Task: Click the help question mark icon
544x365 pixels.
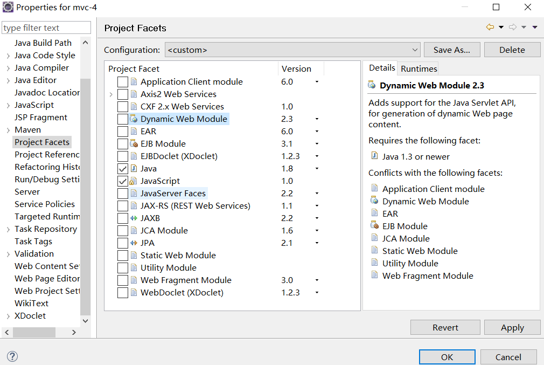Action: 12,356
